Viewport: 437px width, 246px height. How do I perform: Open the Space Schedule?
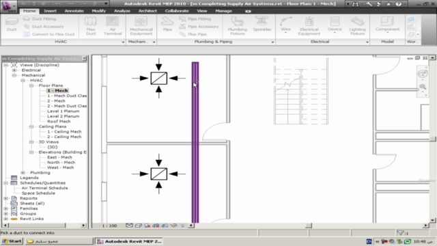pyautogui.click(x=38, y=193)
